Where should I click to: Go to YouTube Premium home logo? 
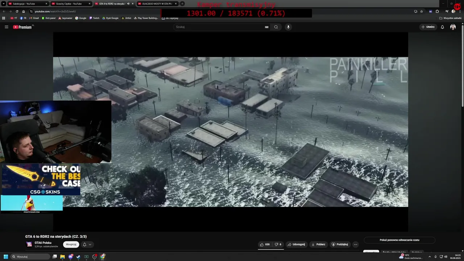(x=23, y=27)
